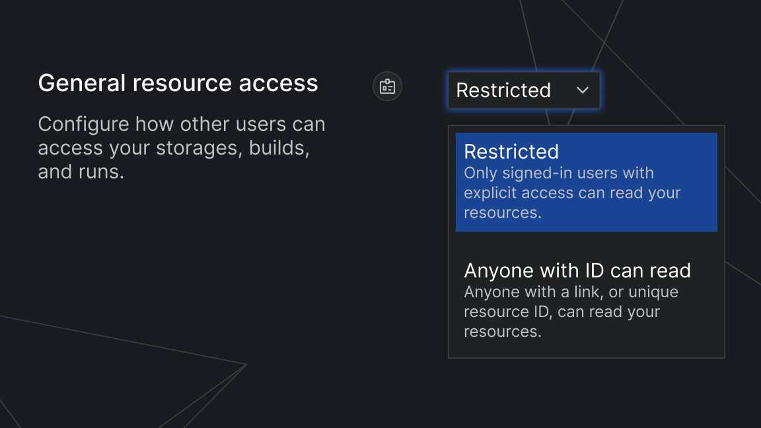This screenshot has height=428, width=761.
Task: Enable restricted-only access for resources
Action: (x=587, y=182)
